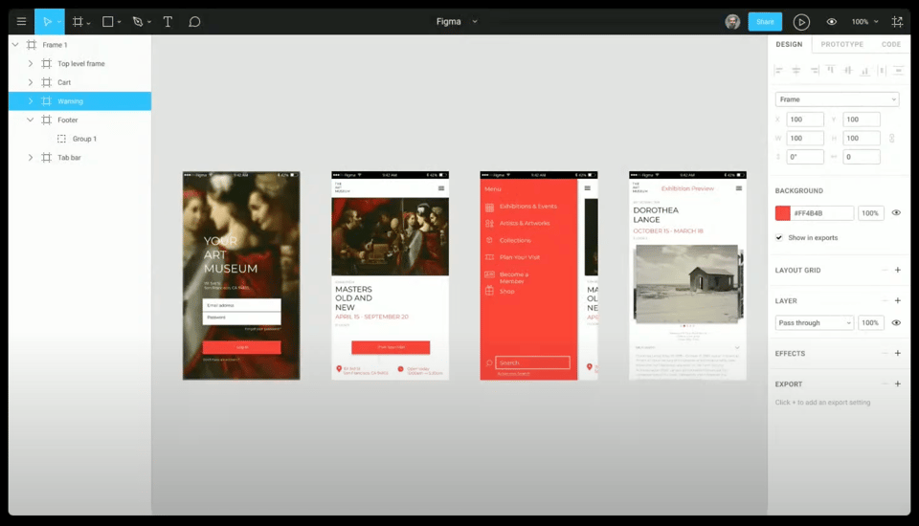
Task: Add a layout grid with plus
Action: pos(897,270)
